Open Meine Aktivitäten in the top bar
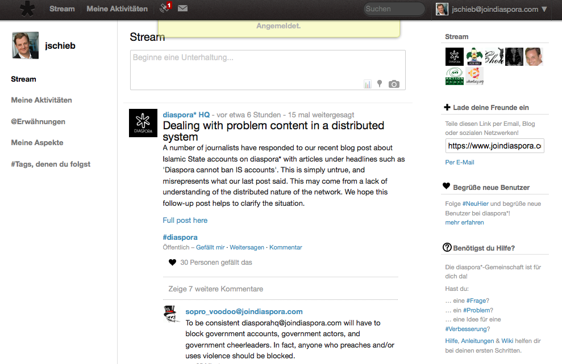 tap(117, 9)
